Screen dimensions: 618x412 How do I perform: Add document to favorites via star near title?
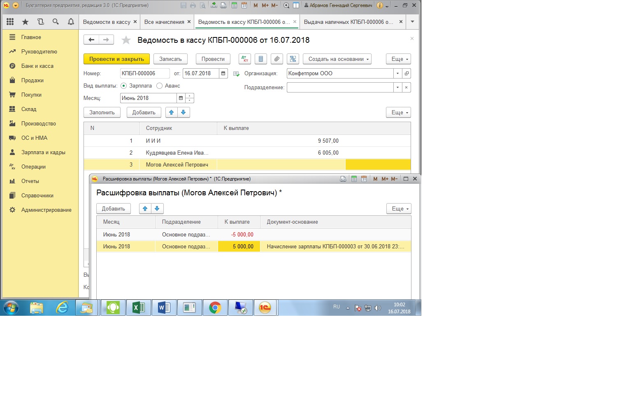pos(126,40)
